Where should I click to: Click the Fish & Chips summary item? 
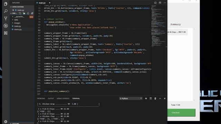click(177, 32)
